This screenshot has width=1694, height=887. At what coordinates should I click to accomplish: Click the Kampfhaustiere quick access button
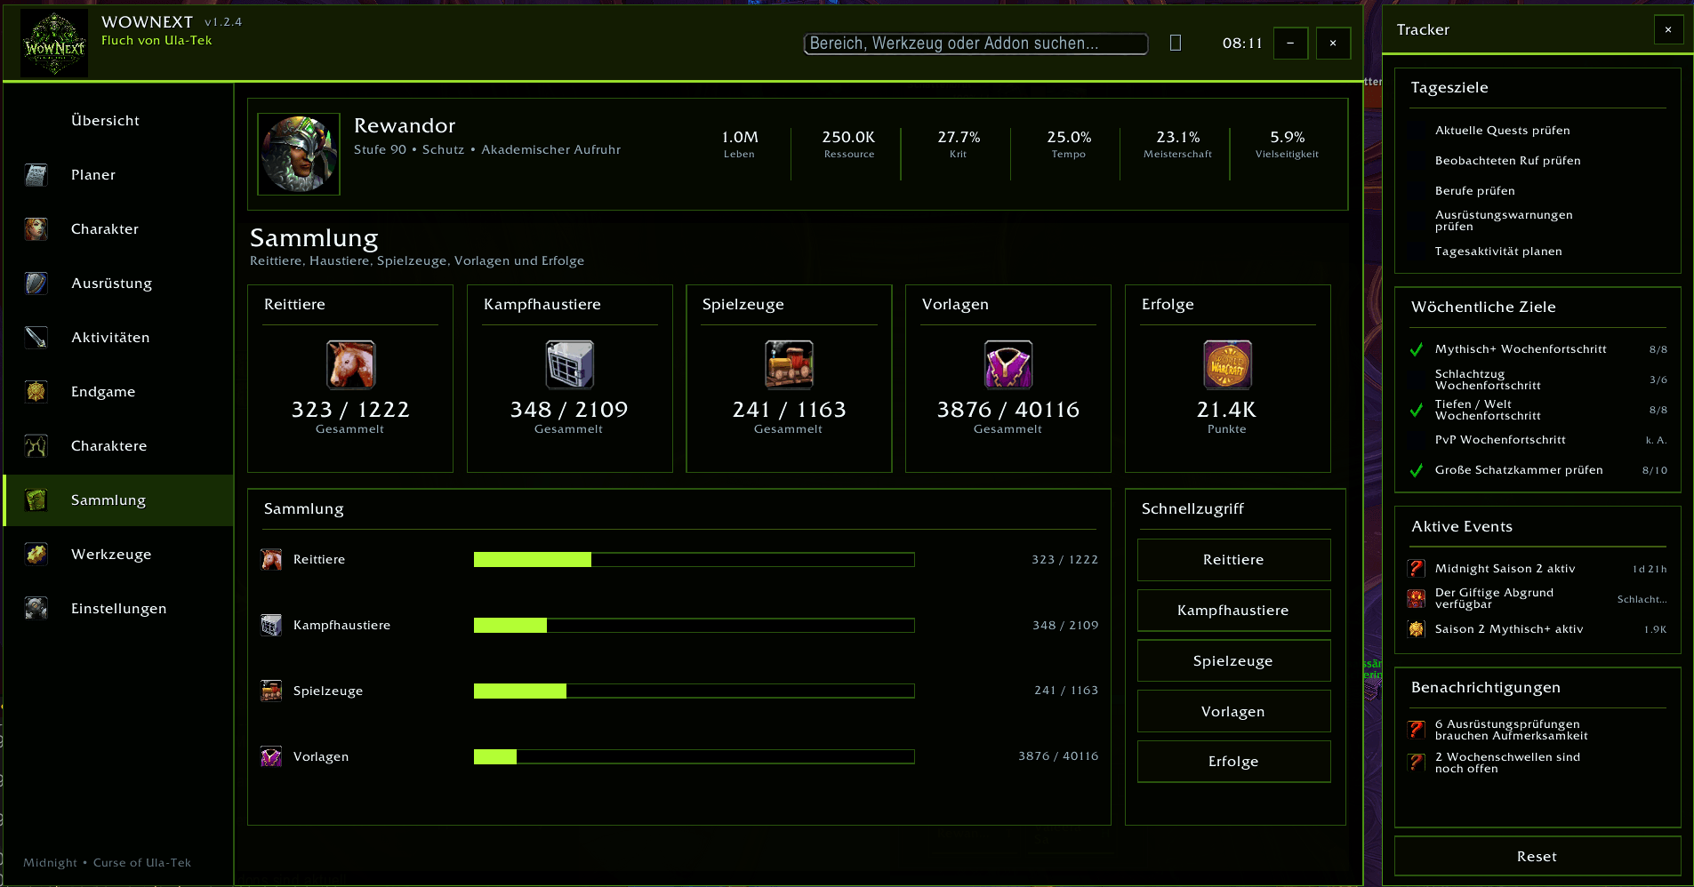coord(1233,611)
